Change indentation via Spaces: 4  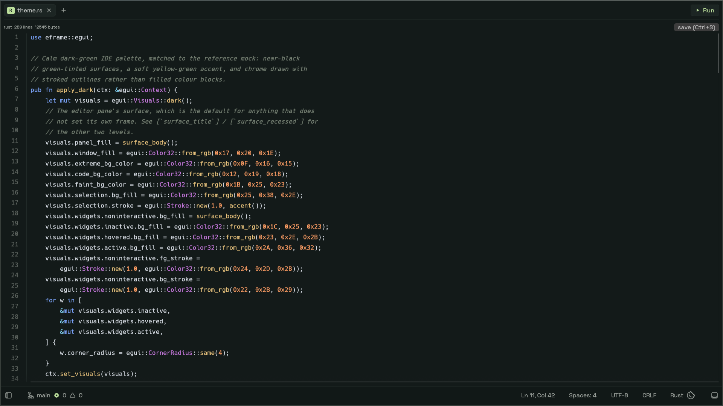coord(583,395)
